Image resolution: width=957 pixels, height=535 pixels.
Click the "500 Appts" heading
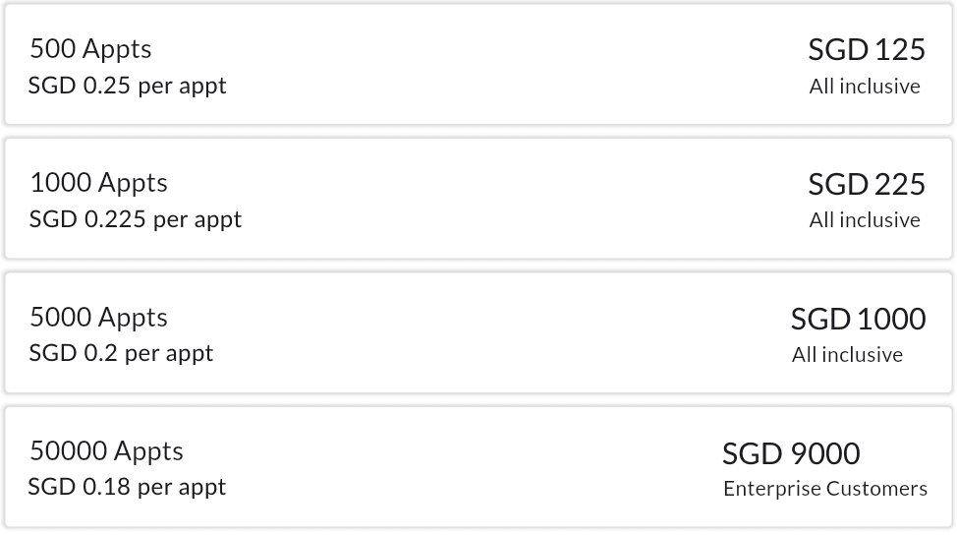click(90, 49)
